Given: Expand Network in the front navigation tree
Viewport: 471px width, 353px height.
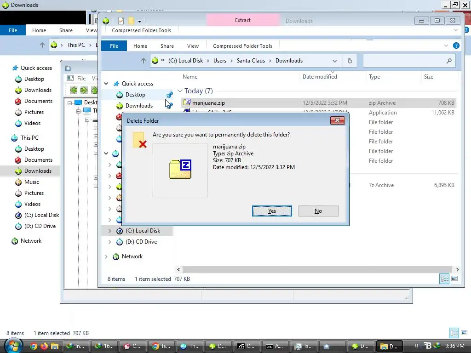Looking at the screenshot, I should 106,256.
